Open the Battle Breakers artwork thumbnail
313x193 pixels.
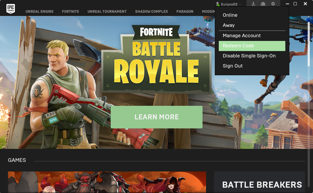pyautogui.click(x=107, y=182)
